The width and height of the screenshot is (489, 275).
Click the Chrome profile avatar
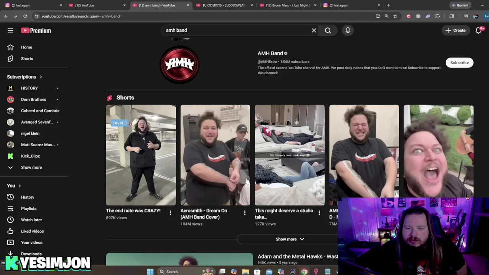point(476,16)
